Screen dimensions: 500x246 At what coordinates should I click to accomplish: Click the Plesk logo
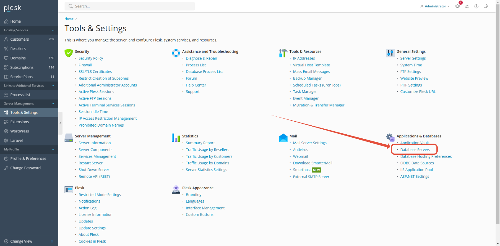12,8
